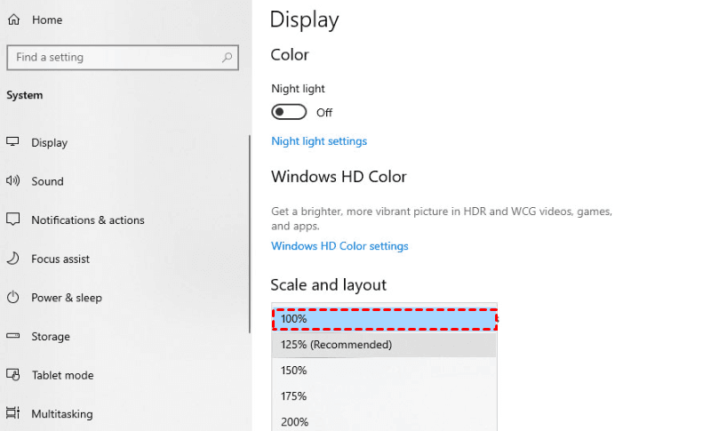Click the Storage drive icon
The image size is (703, 431).
[13, 337]
